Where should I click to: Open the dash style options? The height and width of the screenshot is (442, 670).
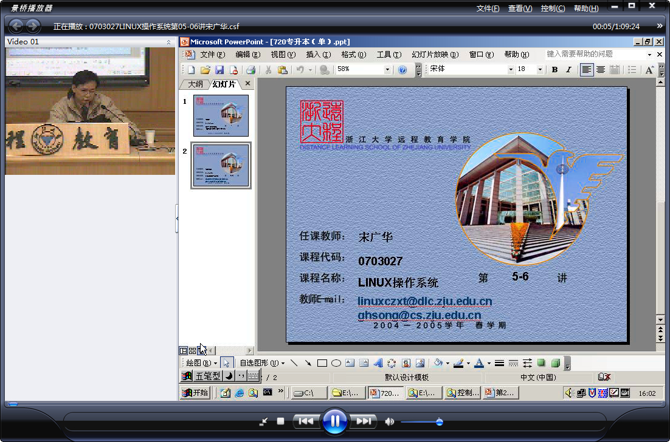click(x=513, y=363)
